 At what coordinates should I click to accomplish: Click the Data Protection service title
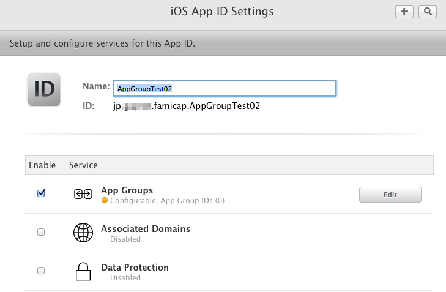click(x=135, y=268)
